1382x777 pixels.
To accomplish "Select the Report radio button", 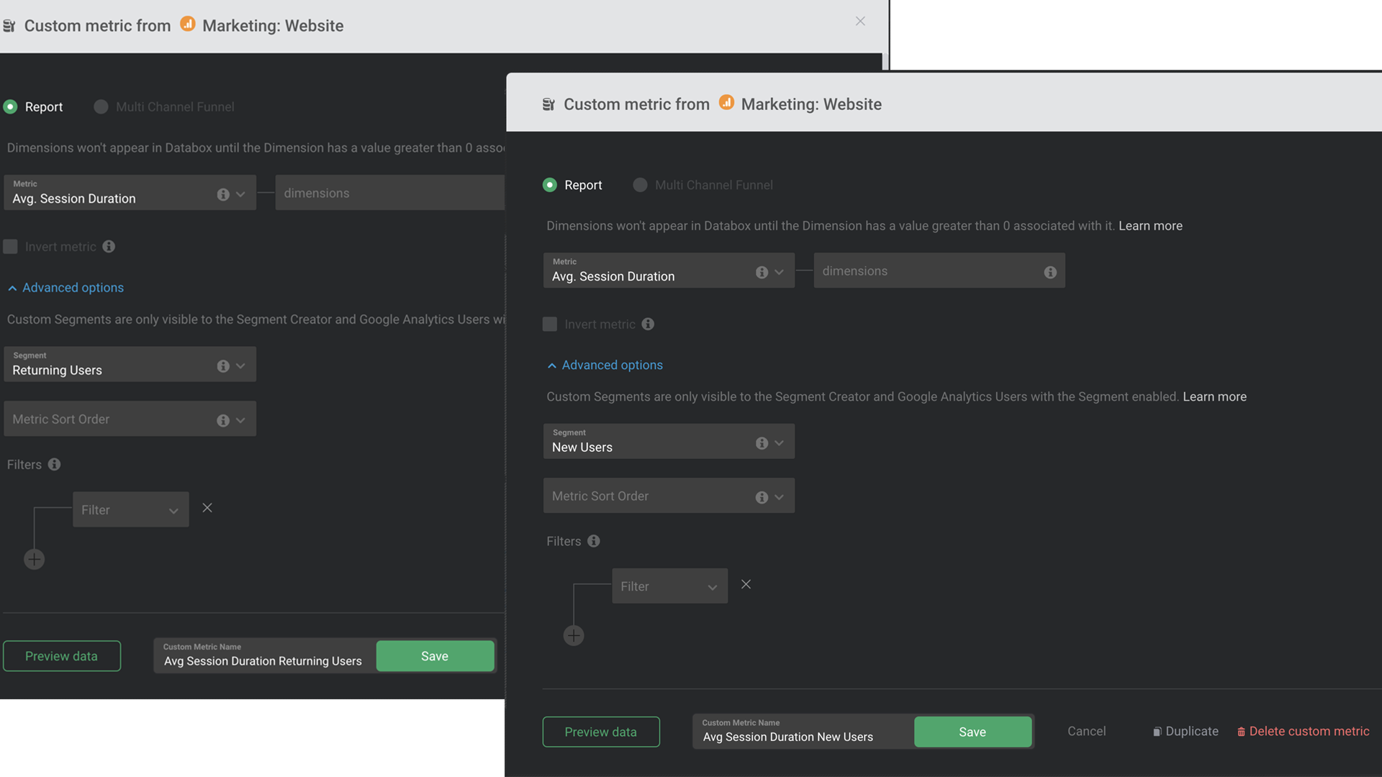I will click(550, 185).
